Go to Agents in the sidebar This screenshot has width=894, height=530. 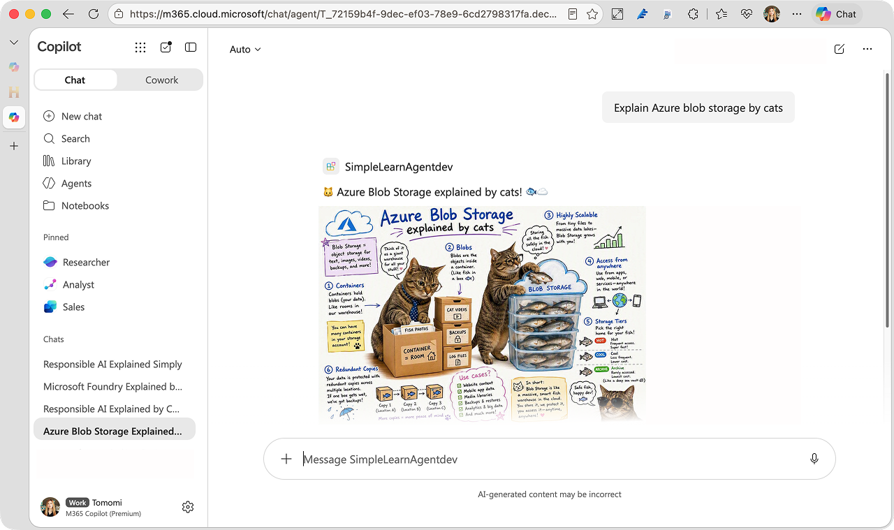[68, 183]
